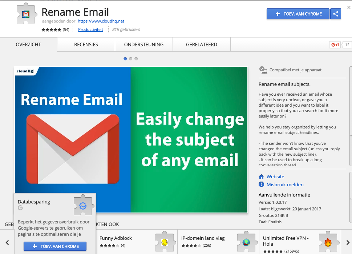This screenshot has width=352, height=254.
Task: Open the cloudhq.net developer link
Action: tap(101, 21)
